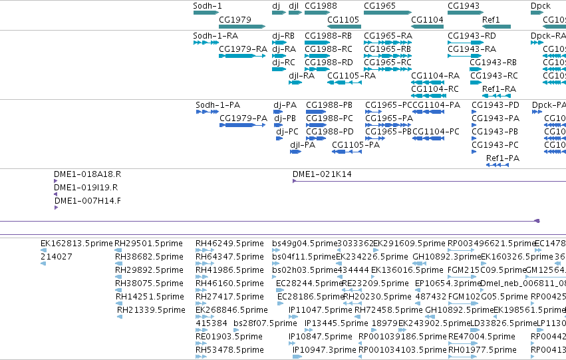Select the dj-RC transcript
This screenshot has width=566, height=360.
pos(279,69)
